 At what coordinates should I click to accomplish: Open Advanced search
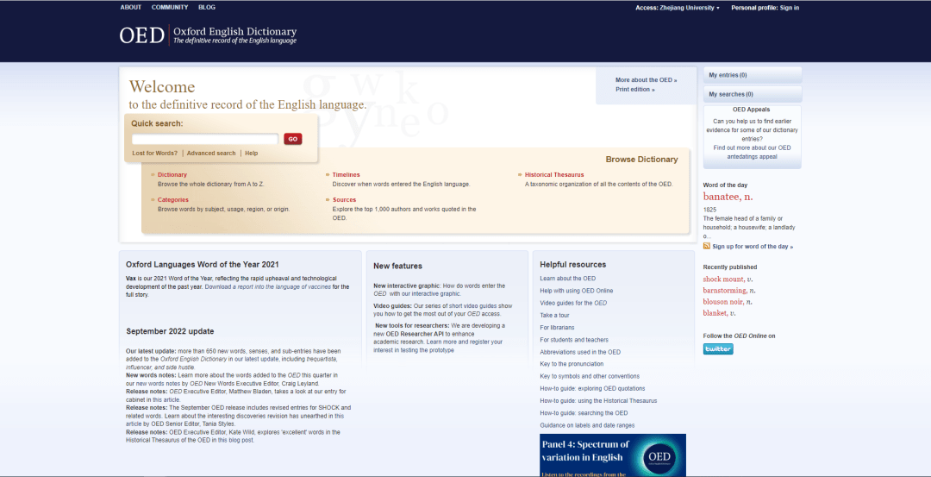(211, 154)
